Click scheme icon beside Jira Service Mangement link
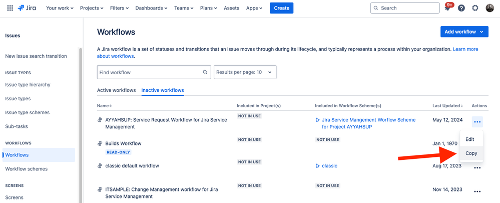This screenshot has height=203, width=500. (x=317, y=120)
